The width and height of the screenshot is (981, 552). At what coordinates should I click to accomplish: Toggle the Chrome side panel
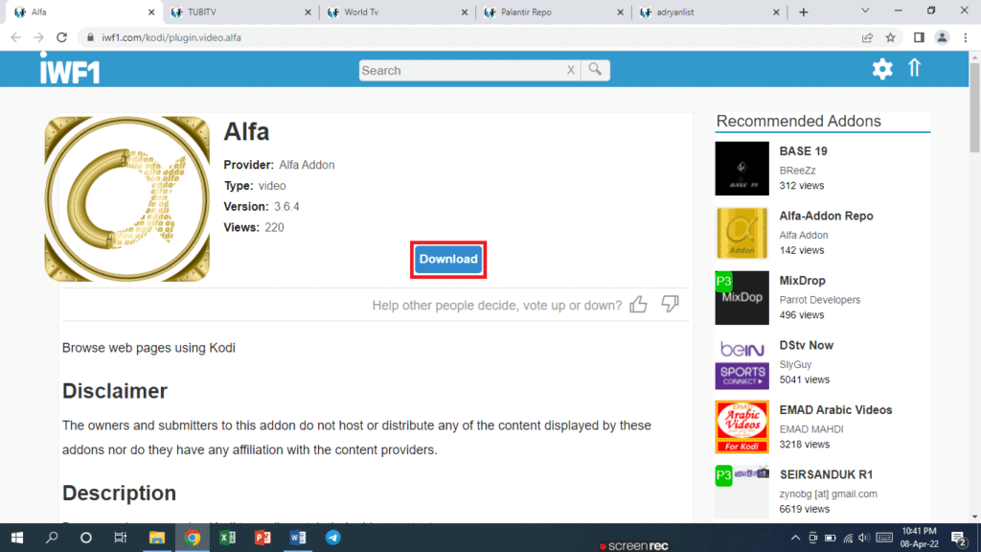[917, 35]
